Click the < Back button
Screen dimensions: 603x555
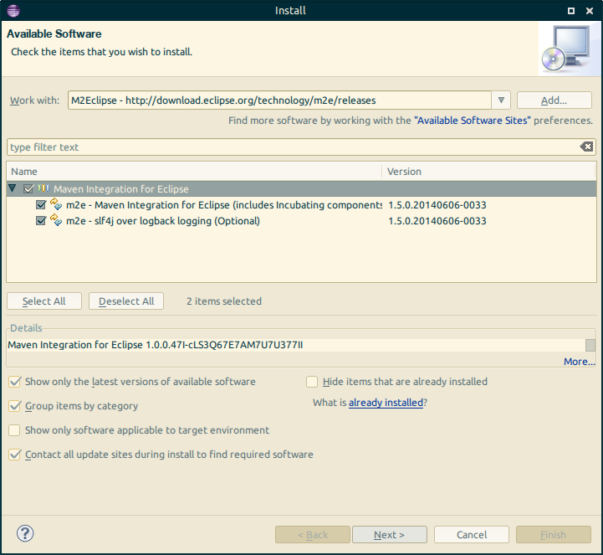click(x=313, y=535)
